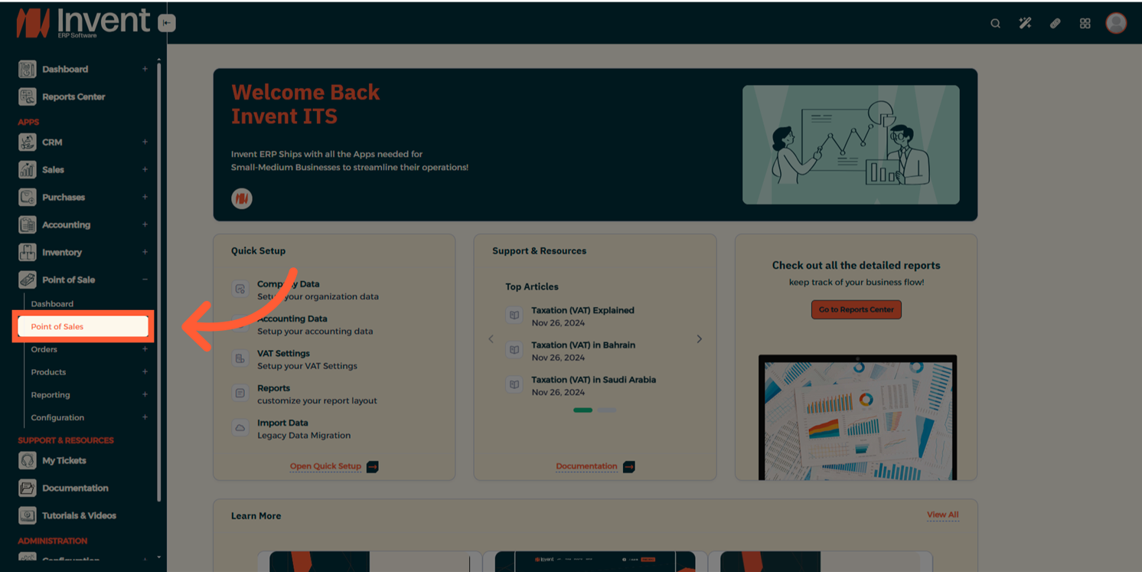The image size is (1142, 572).
Task: Open Dashboard under Point of Sale
Action: tap(52, 304)
